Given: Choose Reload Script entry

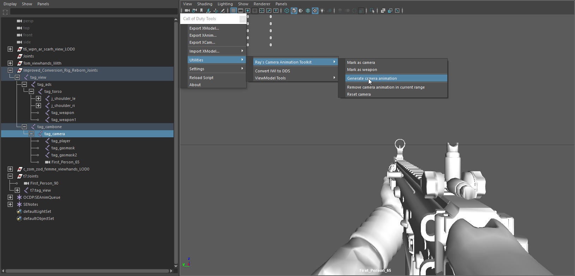Looking at the screenshot, I should 216,78.
